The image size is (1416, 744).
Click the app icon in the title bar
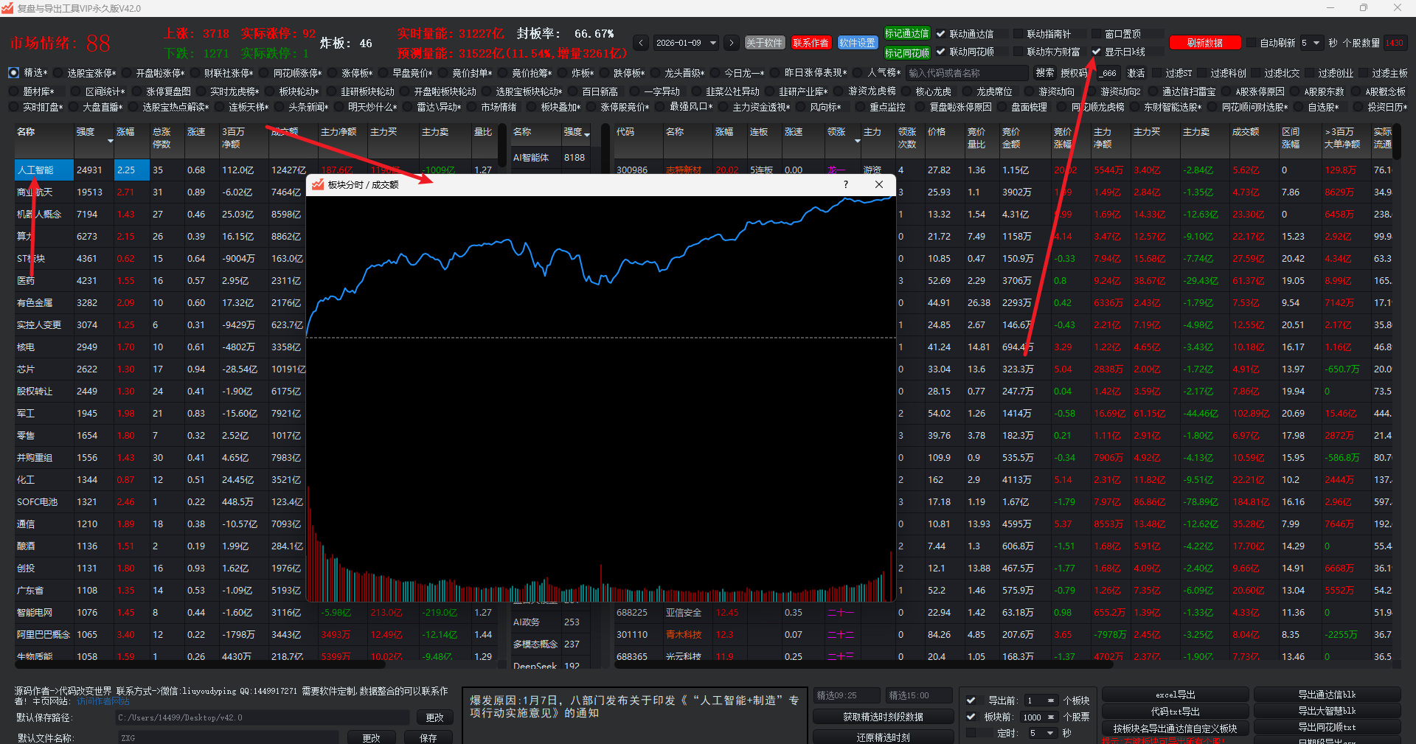[x=8, y=8]
